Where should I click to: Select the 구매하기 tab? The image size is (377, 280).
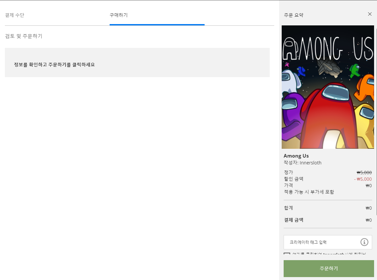click(x=118, y=15)
